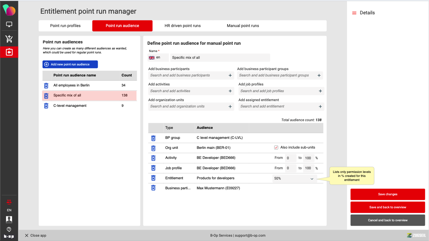Switch interface language via EN in sidebar
This screenshot has height=241, width=429.
point(9,210)
